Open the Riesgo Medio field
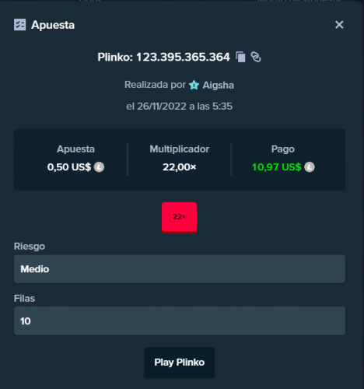The height and width of the screenshot is (389, 364). coord(180,269)
